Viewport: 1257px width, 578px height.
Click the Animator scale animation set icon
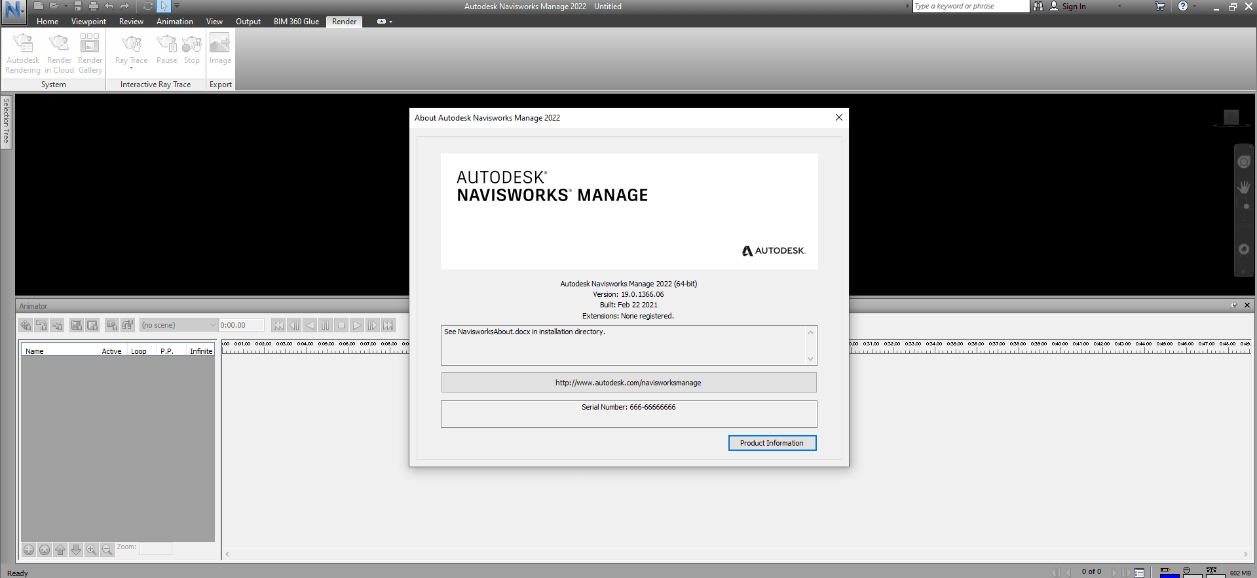(57, 325)
